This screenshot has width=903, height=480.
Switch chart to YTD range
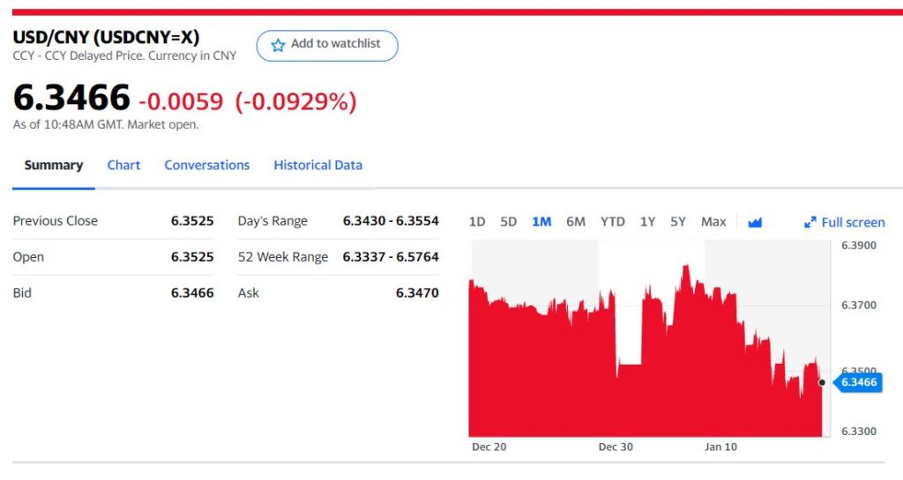coord(613,222)
